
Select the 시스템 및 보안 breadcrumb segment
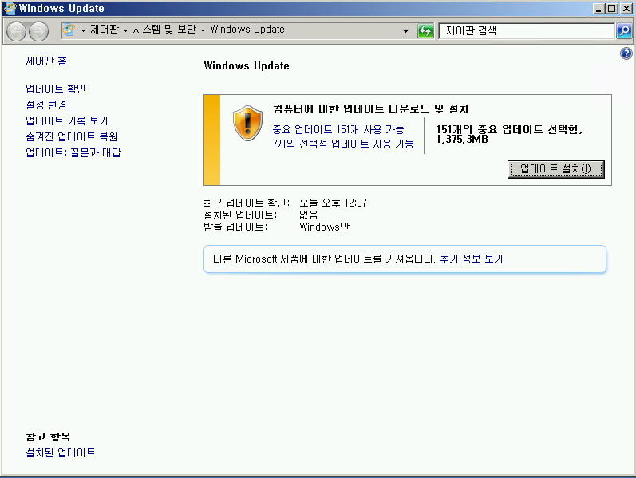point(164,30)
